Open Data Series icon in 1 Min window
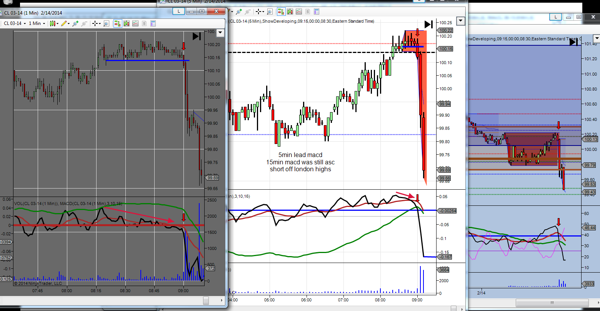This screenshot has height=311, width=600. [126, 23]
